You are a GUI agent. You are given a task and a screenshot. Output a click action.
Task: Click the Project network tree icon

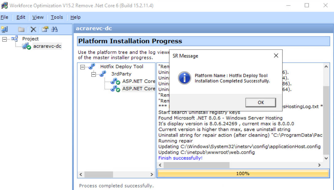[x=14, y=39]
